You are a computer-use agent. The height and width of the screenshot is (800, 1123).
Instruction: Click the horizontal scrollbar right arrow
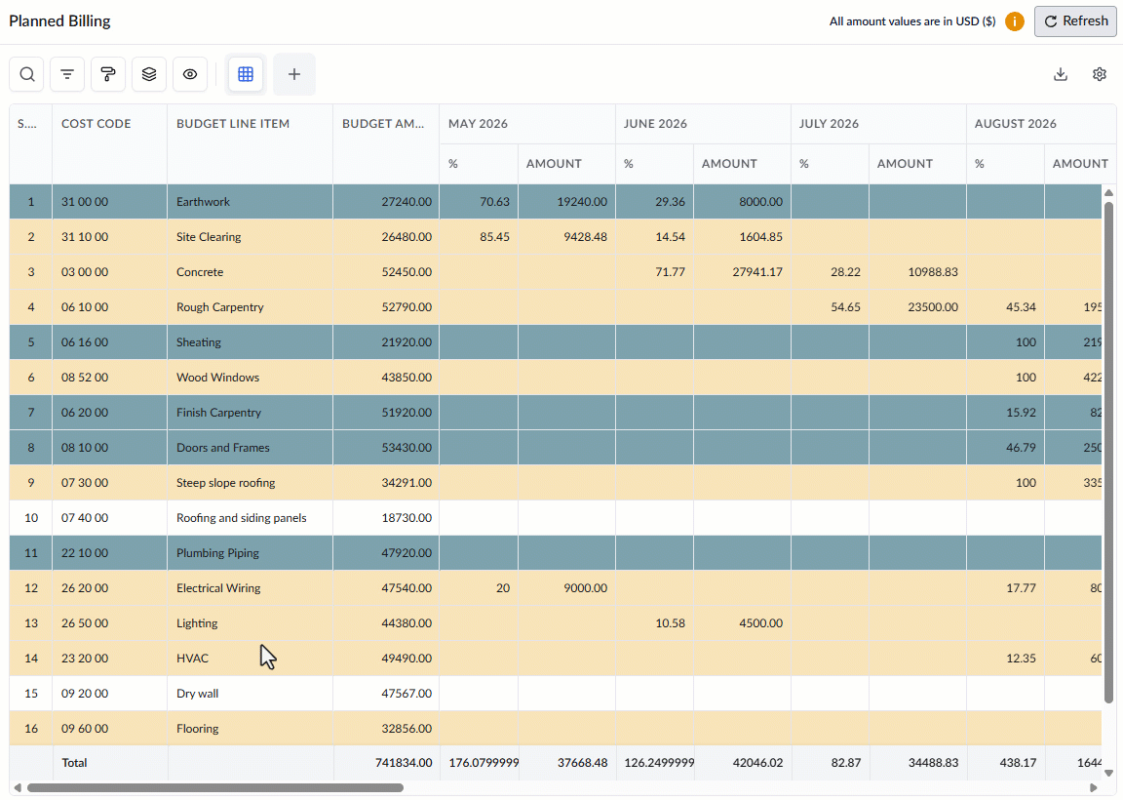[x=1093, y=788]
